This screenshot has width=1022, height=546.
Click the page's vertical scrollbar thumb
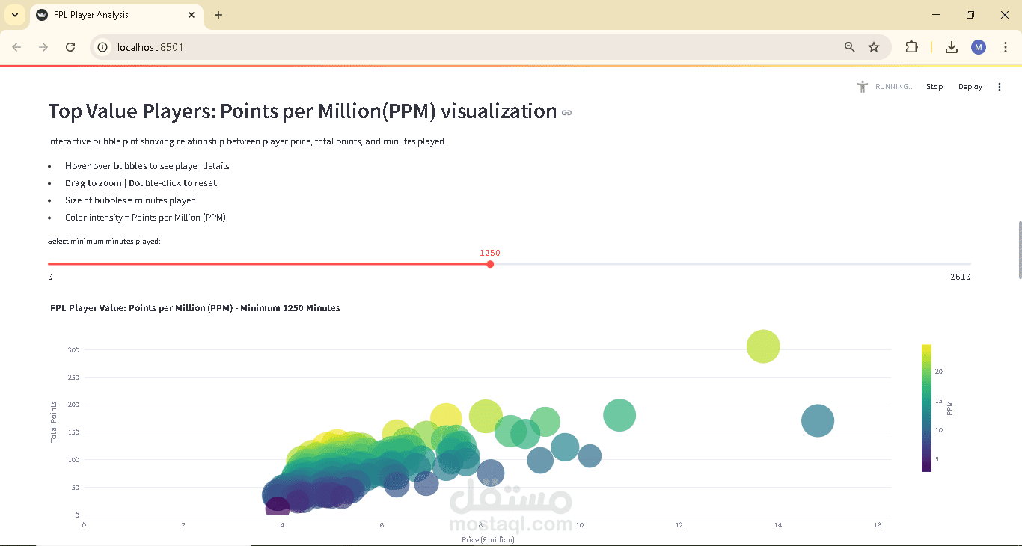point(1019,250)
